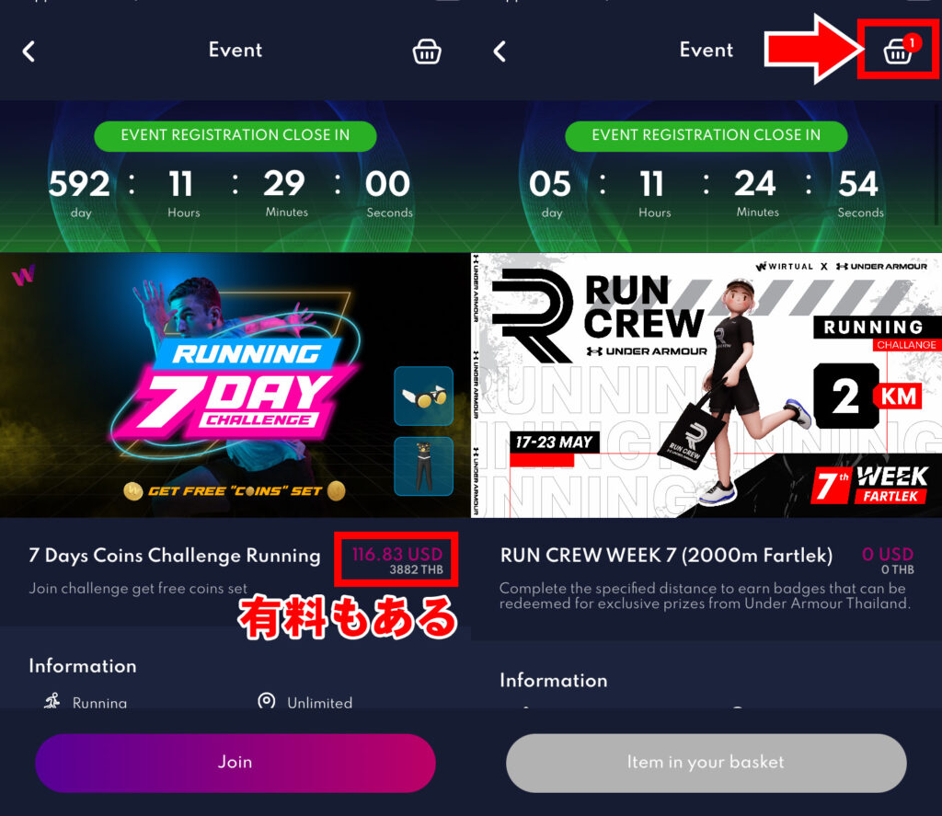
Task: Open the Run Crew Under Armour banner
Action: click(706, 385)
